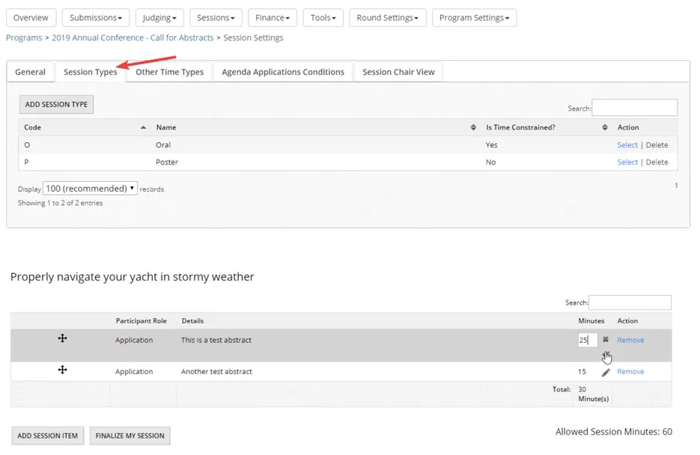Expand the Sessions dropdown menu
The height and width of the screenshot is (455, 700).
pyautogui.click(x=216, y=18)
